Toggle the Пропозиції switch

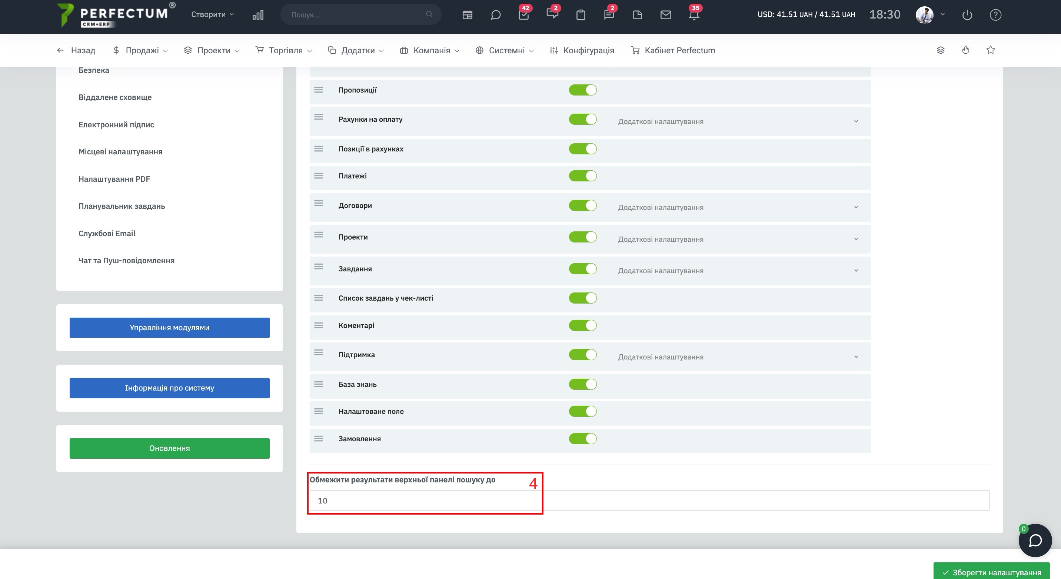pyautogui.click(x=582, y=90)
